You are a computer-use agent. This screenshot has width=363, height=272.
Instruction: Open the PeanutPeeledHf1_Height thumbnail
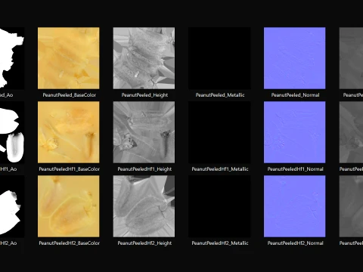click(x=144, y=132)
